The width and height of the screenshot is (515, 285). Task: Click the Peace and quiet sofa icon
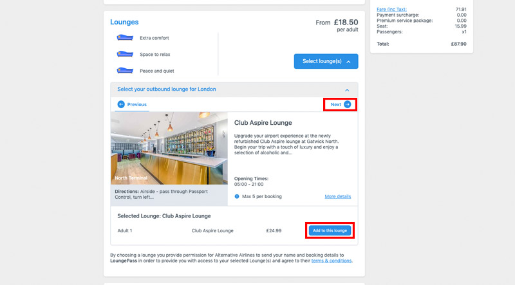125,71
